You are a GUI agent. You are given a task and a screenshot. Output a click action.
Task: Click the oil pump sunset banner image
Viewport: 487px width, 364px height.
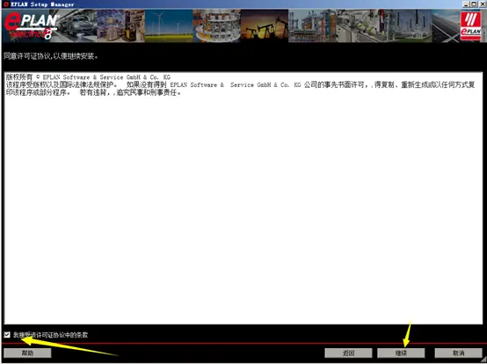265,26
